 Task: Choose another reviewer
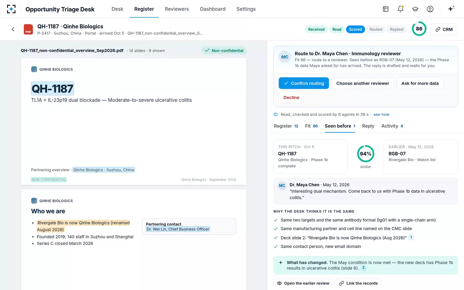pos(362,83)
